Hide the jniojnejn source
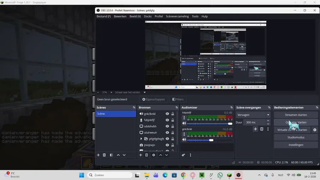 (x=167, y=145)
